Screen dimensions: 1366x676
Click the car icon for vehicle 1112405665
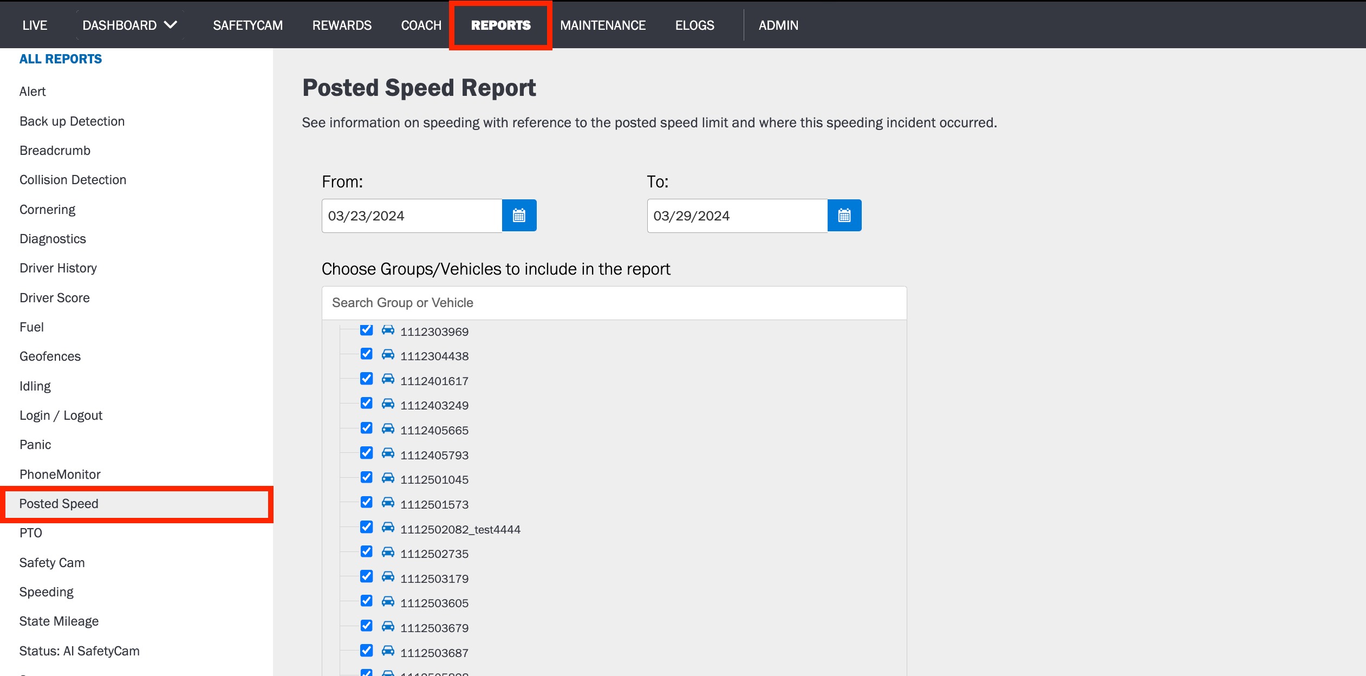[x=388, y=429]
